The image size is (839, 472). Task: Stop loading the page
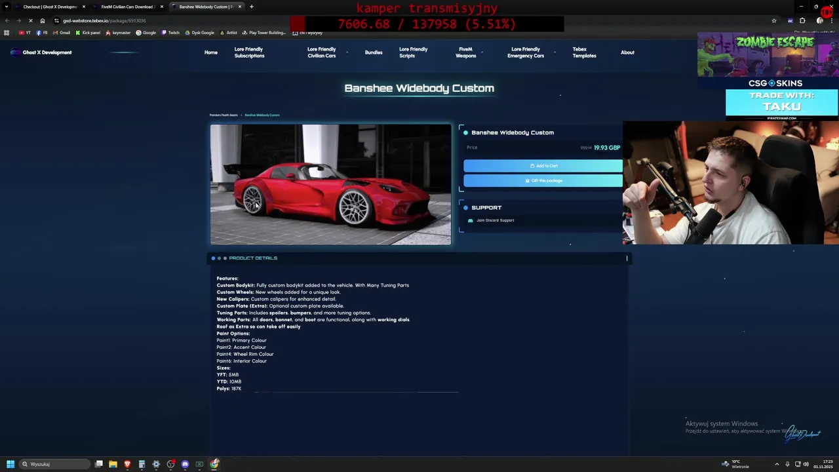click(30, 20)
